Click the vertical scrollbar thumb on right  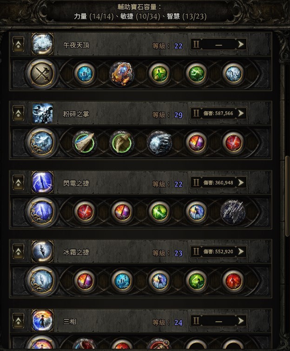coord(287,196)
